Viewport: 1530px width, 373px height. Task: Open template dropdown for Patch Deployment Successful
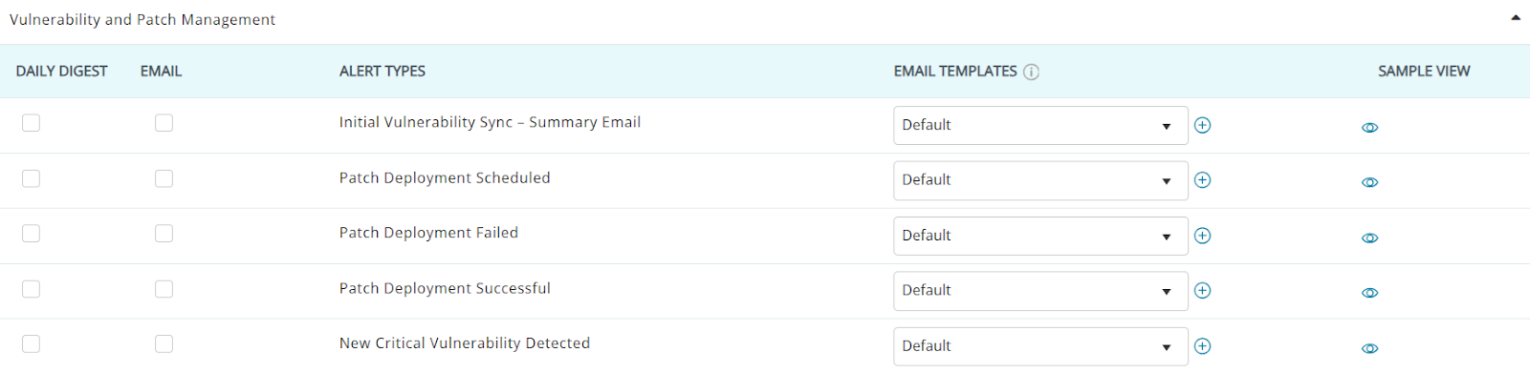1040,291
